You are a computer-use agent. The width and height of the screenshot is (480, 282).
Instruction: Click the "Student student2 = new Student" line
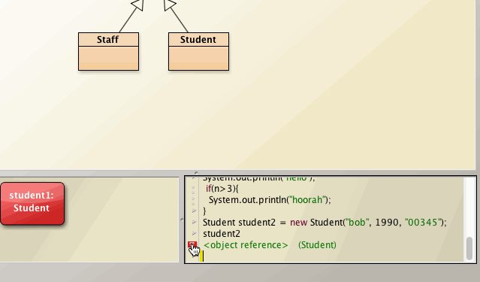point(325,223)
